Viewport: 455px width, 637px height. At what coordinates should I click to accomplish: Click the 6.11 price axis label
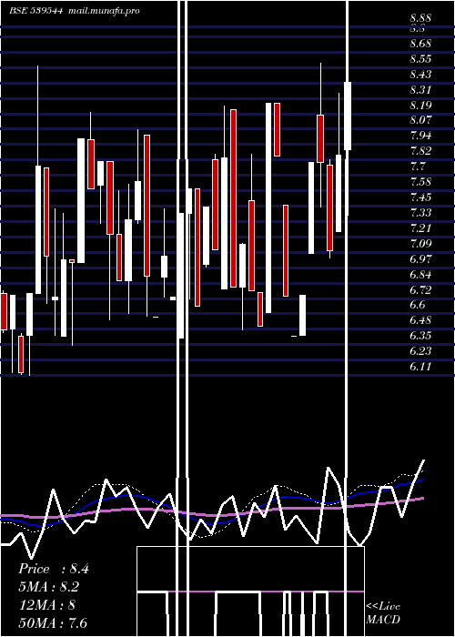420,367
